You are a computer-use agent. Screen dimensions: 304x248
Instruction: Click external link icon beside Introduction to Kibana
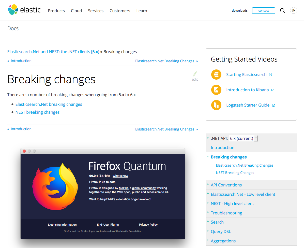point(273,90)
